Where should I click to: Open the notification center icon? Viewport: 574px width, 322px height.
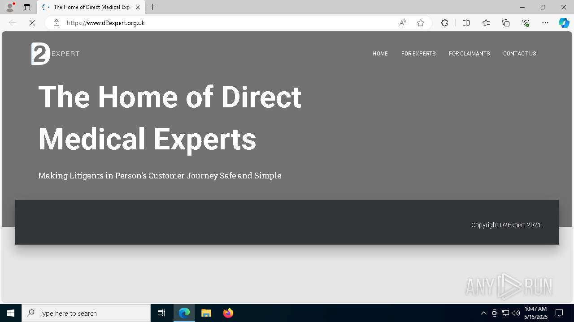click(x=559, y=313)
